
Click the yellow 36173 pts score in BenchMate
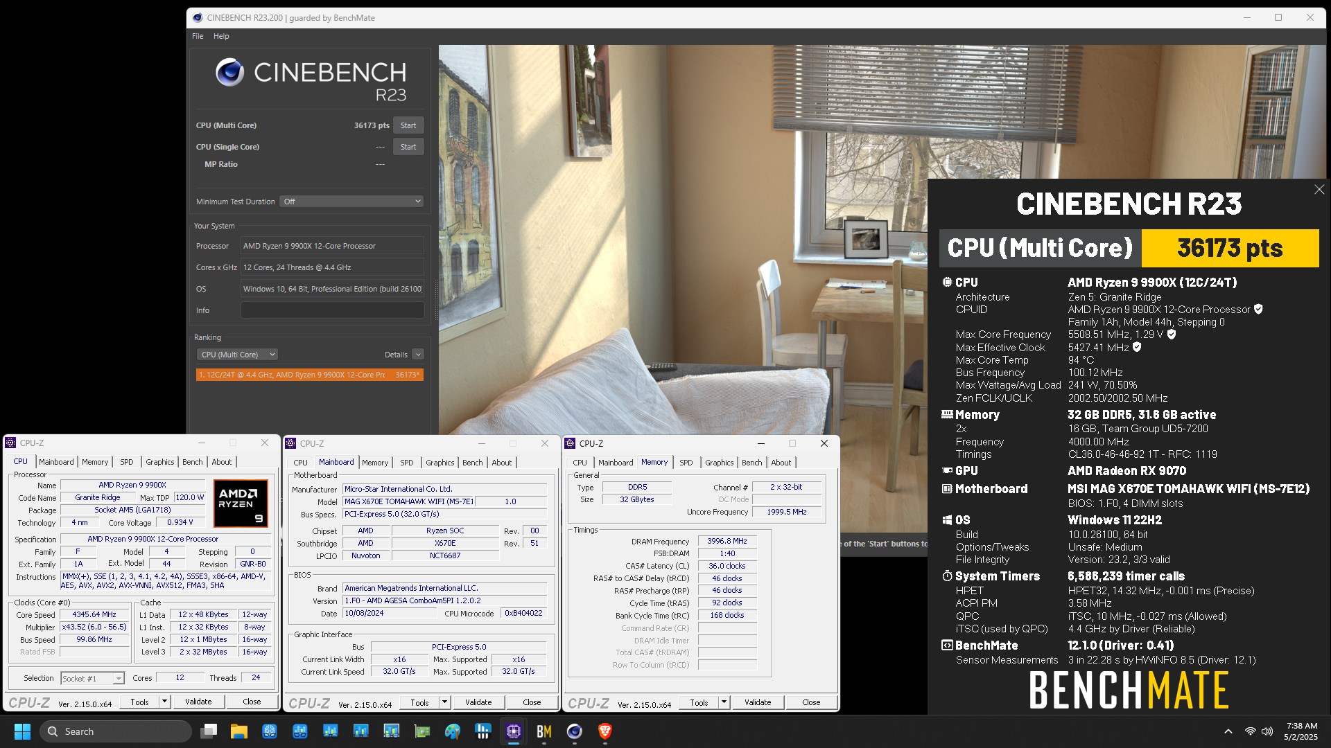point(1230,248)
